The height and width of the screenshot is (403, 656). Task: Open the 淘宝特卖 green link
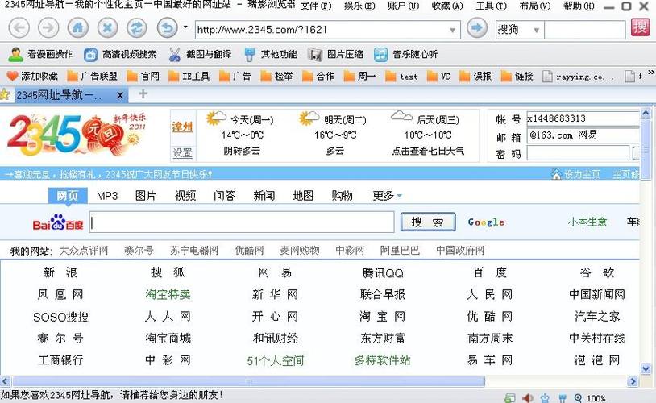[x=168, y=294]
